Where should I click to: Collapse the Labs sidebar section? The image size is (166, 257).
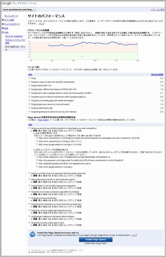(3, 32)
